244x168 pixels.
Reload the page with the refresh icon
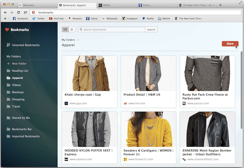[x=18, y=12]
